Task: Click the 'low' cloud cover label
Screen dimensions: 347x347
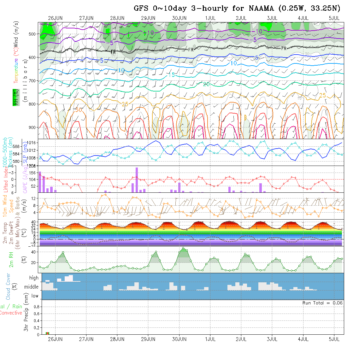Action: [x=35, y=296]
